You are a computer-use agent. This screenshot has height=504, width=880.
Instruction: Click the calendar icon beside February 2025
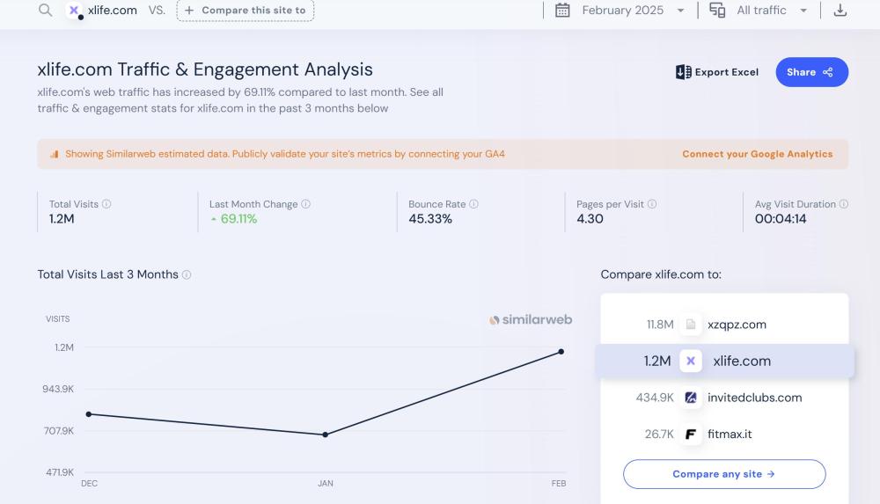pyautogui.click(x=563, y=11)
